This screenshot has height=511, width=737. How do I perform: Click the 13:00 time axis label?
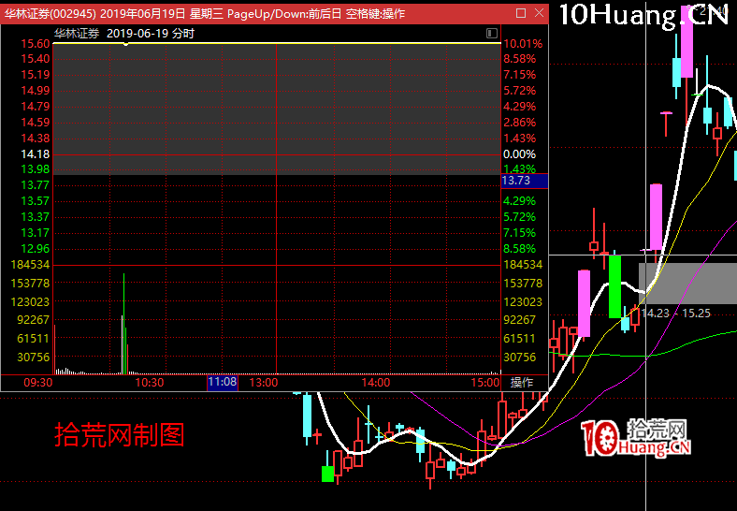(x=263, y=383)
